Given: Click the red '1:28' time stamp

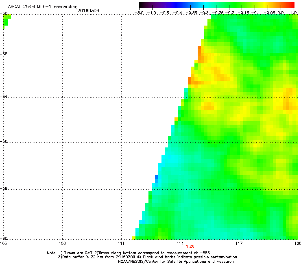Looking at the screenshot, I should coord(190,247).
